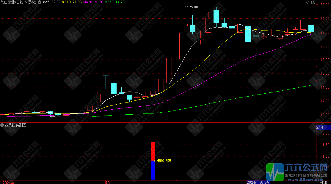Click the 2024年 year label on time axis
The height and width of the screenshot is (184, 331).
9,182
